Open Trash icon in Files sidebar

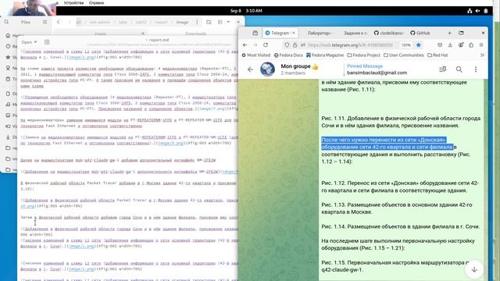click(9, 79)
